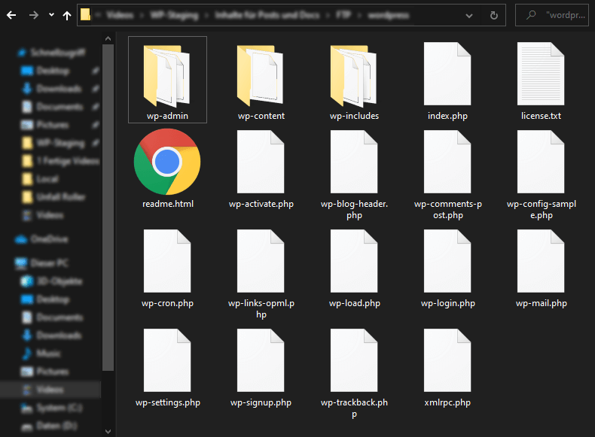Click the FTP breadcrumb segment
The height and width of the screenshot is (437, 595).
[343, 15]
